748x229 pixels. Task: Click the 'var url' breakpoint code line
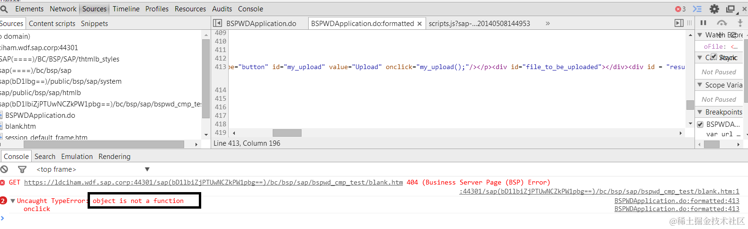click(723, 134)
